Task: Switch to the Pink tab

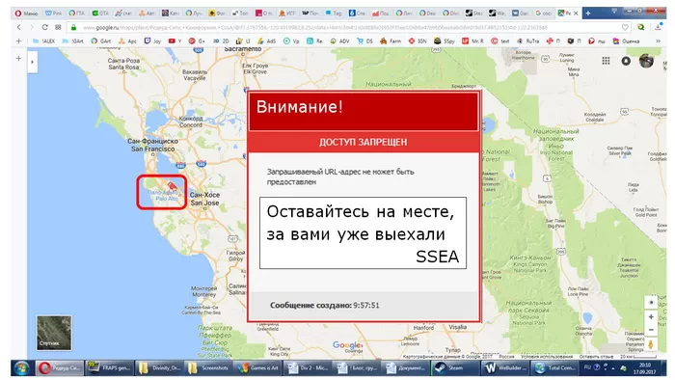Action: [54, 14]
